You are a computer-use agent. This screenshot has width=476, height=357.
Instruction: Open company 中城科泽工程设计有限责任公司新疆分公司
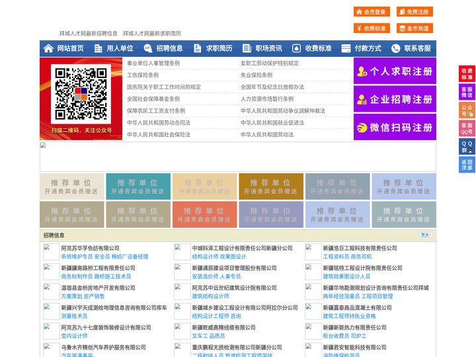coord(242,248)
